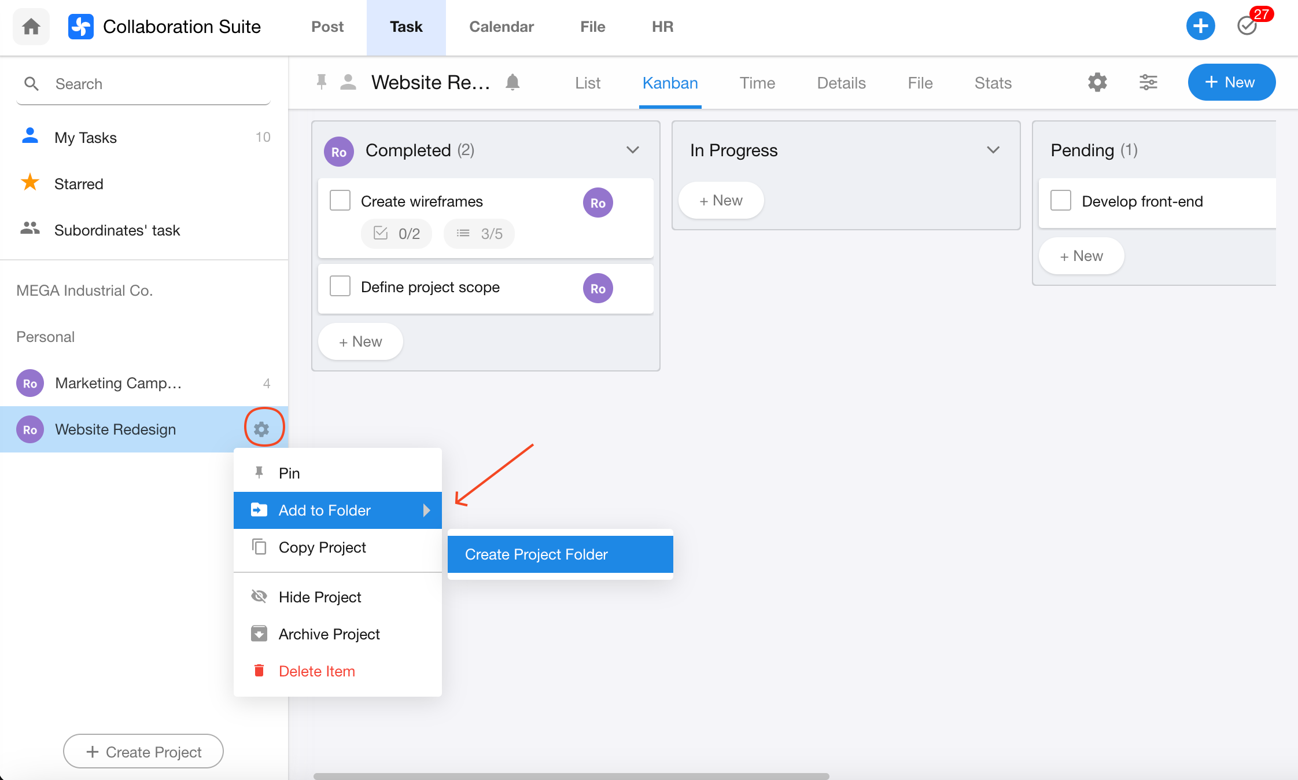Click the horizontal scrollbar at bottom
Viewport: 1298px width, 780px height.
coord(571,776)
